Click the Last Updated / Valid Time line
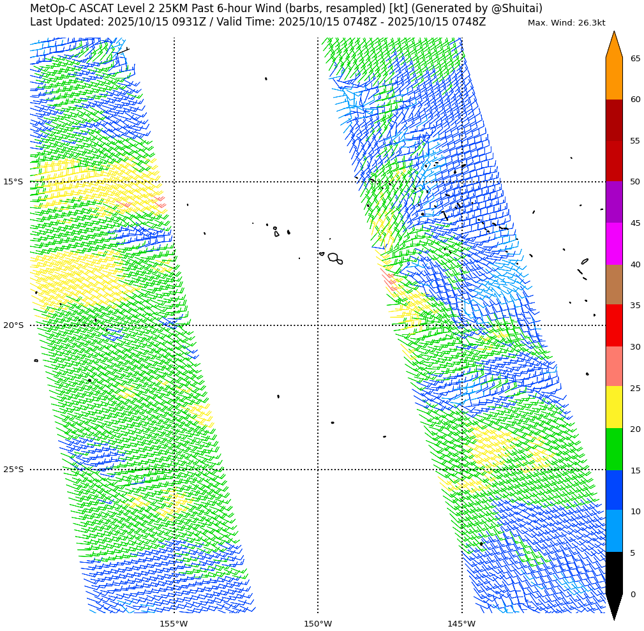Viewport: 644px width, 631px height. pos(258,22)
